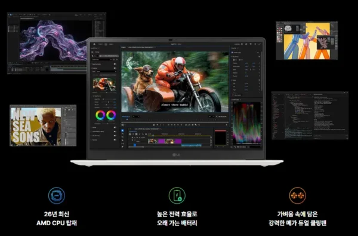This screenshot has width=358, height=236.
Task: Toggle the Creative section switch
Action: pos(115,68)
